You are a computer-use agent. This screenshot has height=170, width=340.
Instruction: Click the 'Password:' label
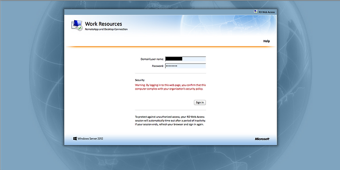(158, 66)
